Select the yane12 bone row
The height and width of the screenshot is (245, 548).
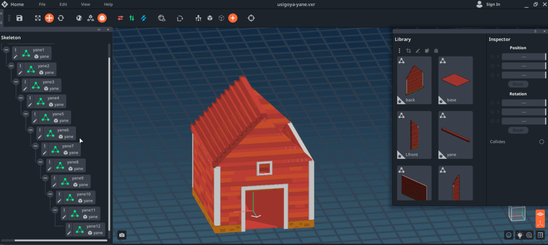85,229
